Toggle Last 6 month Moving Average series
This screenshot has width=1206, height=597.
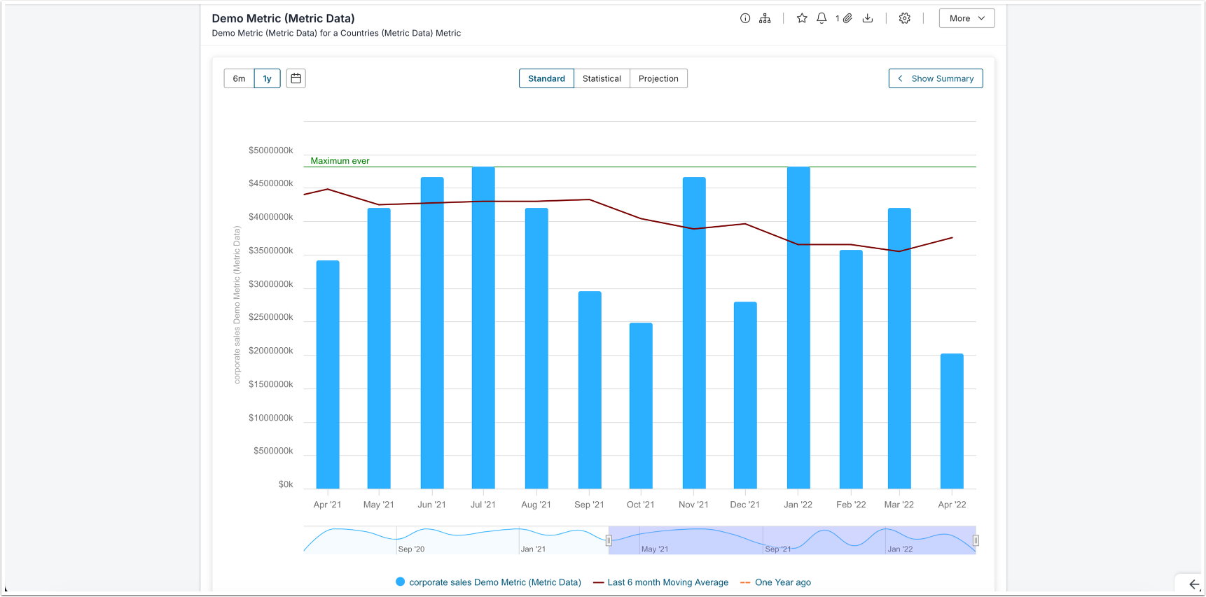(x=661, y=582)
